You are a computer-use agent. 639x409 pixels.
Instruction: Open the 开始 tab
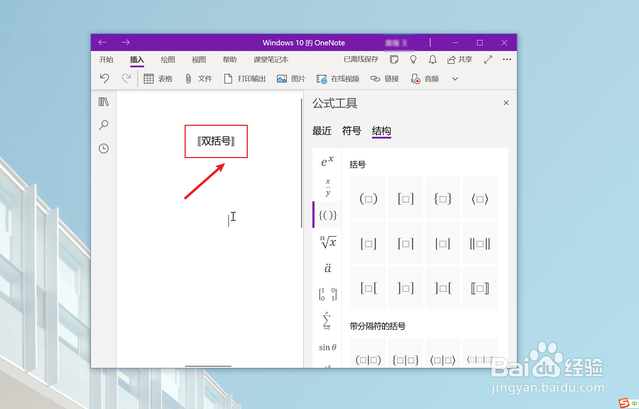(x=106, y=60)
